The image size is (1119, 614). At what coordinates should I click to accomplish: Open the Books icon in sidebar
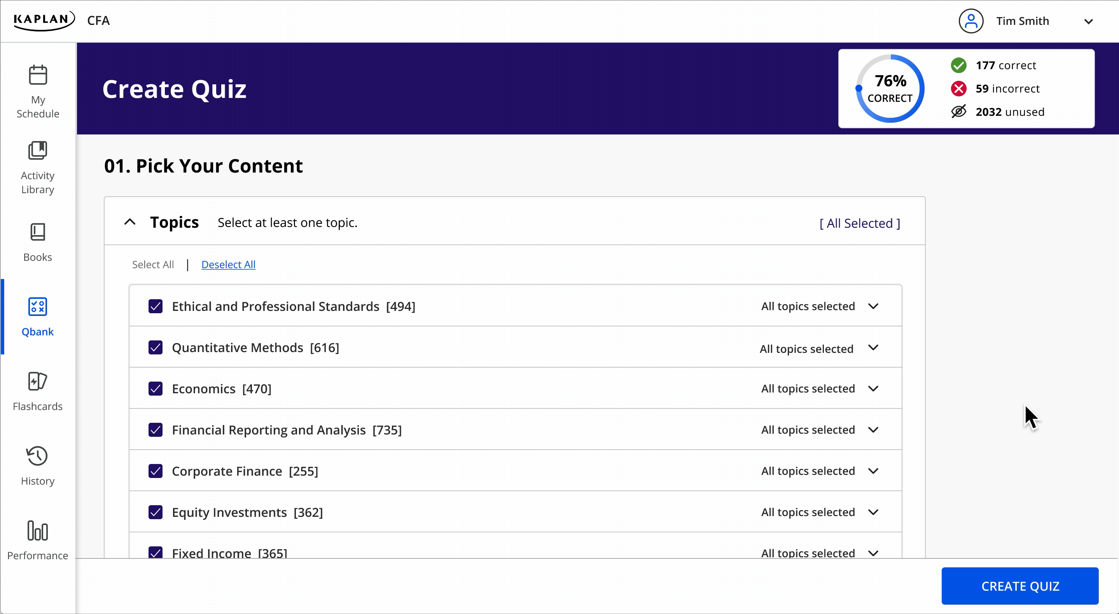(x=38, y=232)
